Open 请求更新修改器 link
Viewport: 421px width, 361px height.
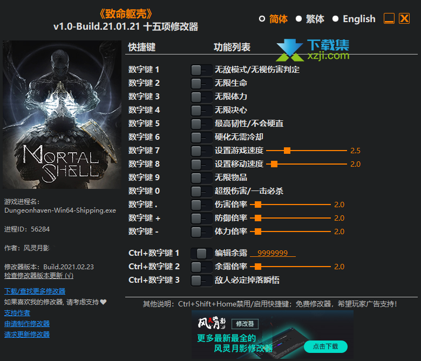point(27,335)
